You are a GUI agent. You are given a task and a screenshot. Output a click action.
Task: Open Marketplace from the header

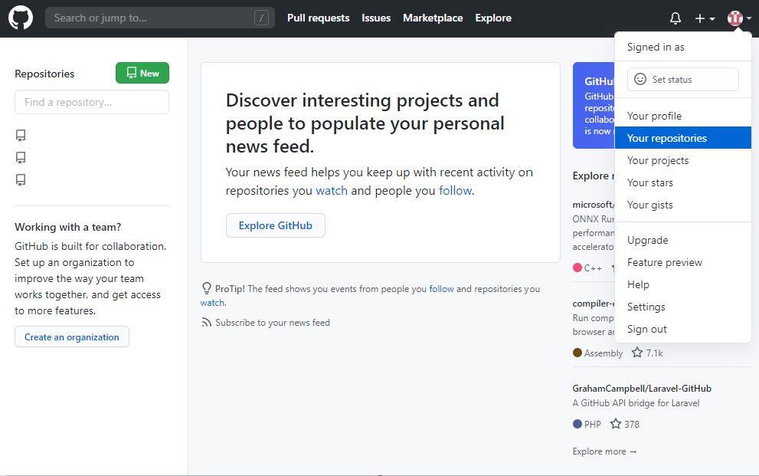click(433, 18)
